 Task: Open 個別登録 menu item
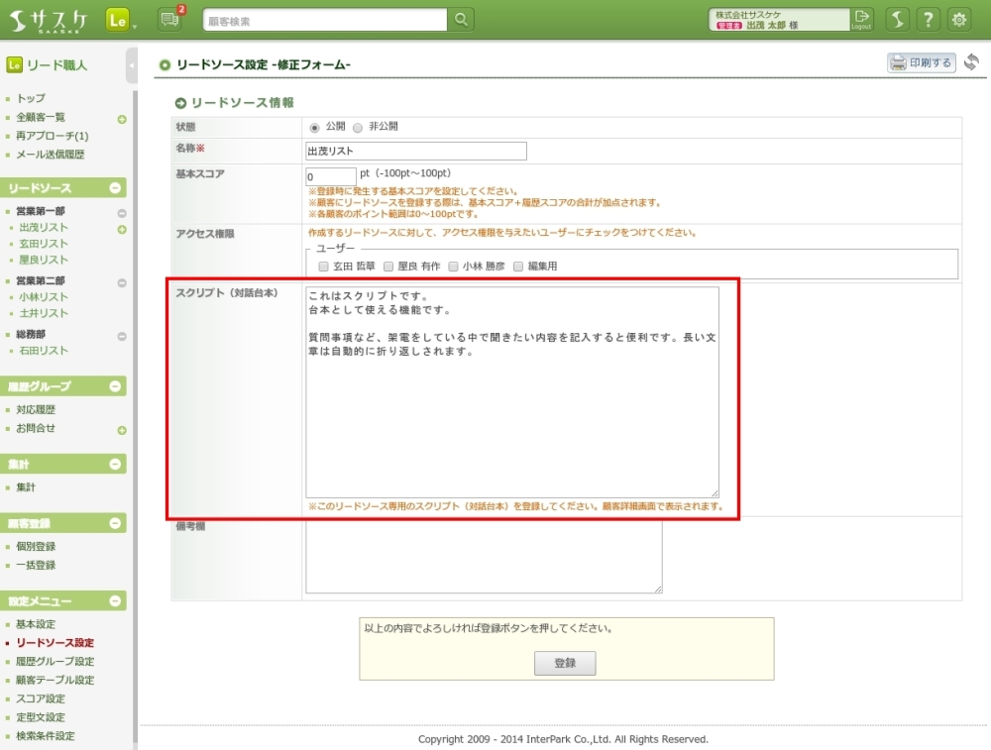tap(36, 547)
